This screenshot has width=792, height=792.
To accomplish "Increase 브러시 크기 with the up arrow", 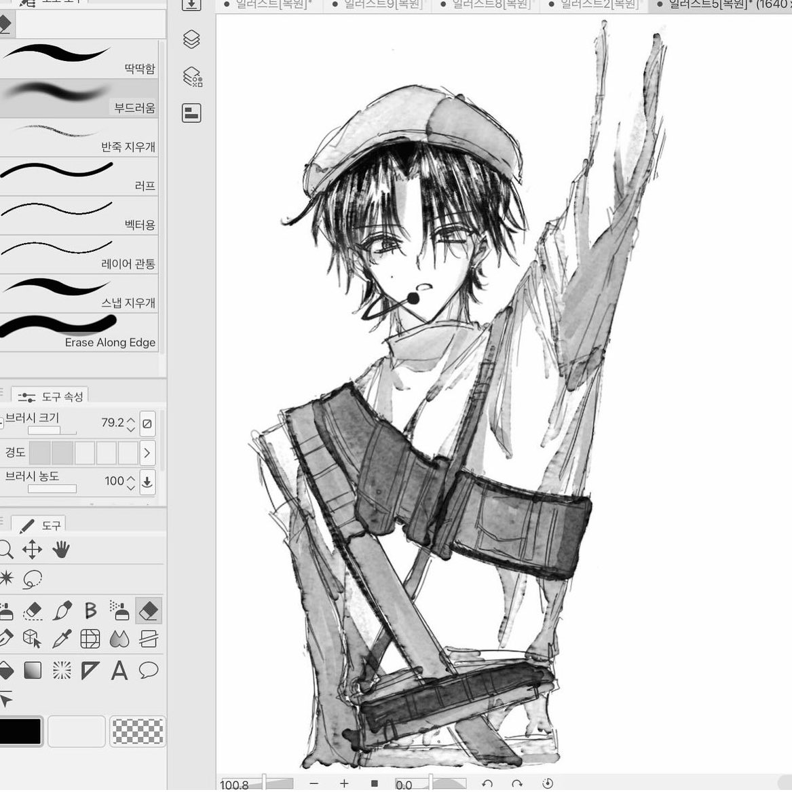I will tap(131, 419).
